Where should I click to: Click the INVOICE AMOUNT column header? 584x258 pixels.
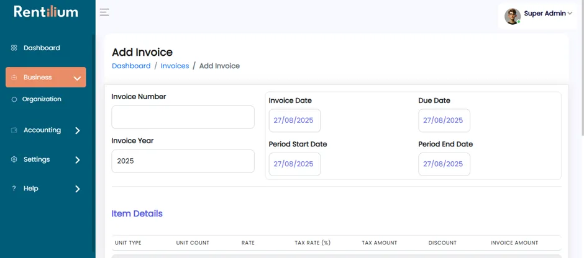pos(514,242)
